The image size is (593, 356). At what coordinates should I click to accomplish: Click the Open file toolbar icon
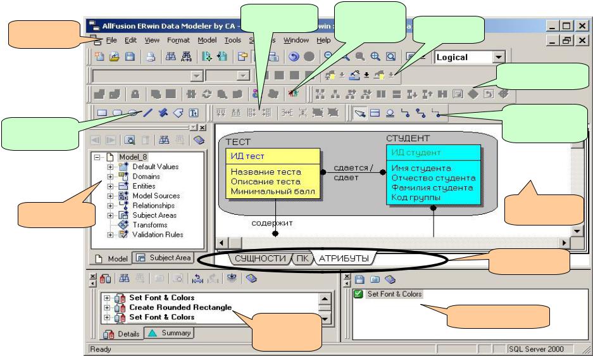point(114,57)
